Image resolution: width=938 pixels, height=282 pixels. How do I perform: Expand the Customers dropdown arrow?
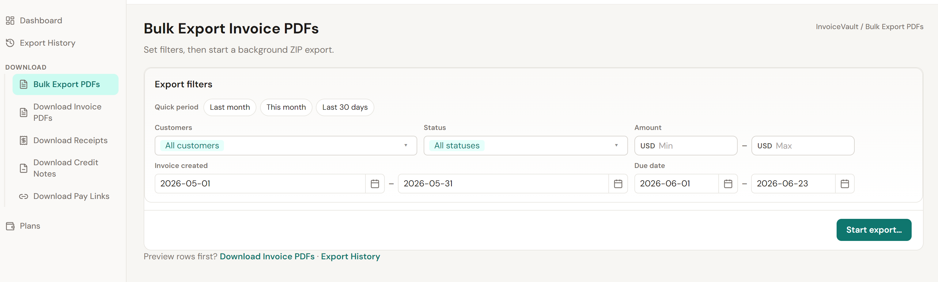coord(406,145)
